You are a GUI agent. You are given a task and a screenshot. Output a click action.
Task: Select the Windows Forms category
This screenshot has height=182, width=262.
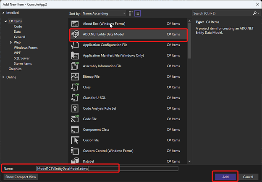(x=26, y=48)
